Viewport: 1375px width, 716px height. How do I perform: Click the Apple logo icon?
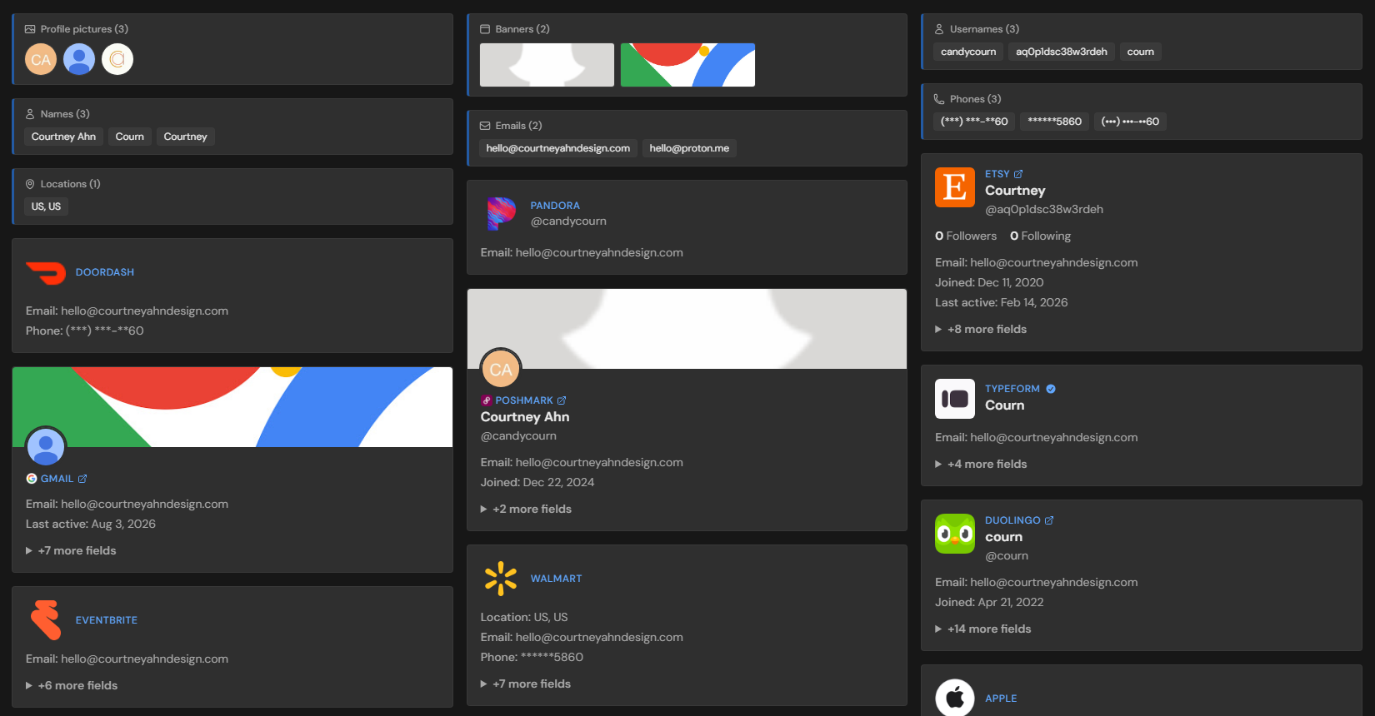[x=955, y=698]
